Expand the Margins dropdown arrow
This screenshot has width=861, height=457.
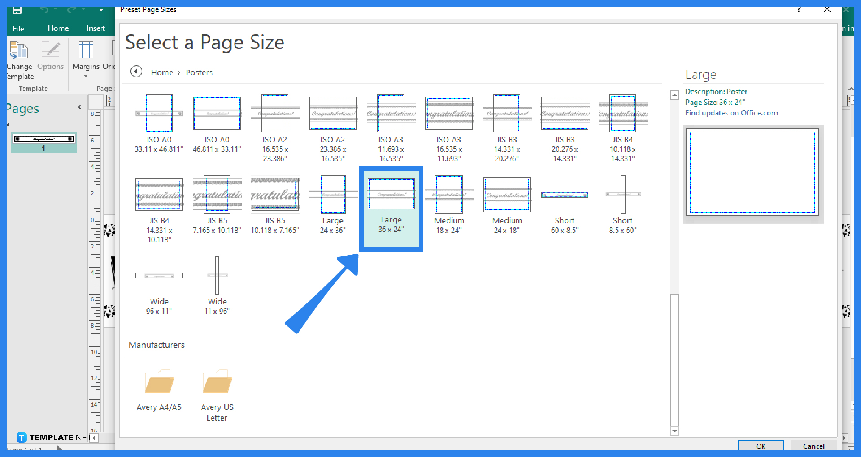[86, 76]
